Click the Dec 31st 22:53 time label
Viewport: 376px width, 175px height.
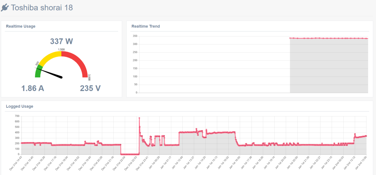pyautogui.click(x=131, y=163)
